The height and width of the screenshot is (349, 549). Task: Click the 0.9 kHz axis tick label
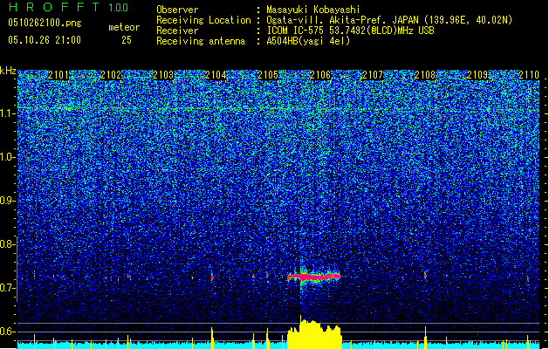(x=8, y=201)
